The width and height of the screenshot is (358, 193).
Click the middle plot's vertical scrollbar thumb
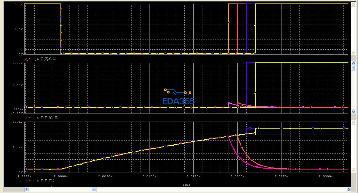tap(353, 68)
